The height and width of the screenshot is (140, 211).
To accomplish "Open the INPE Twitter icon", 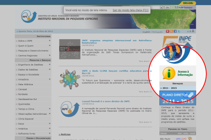I will 179,31.
